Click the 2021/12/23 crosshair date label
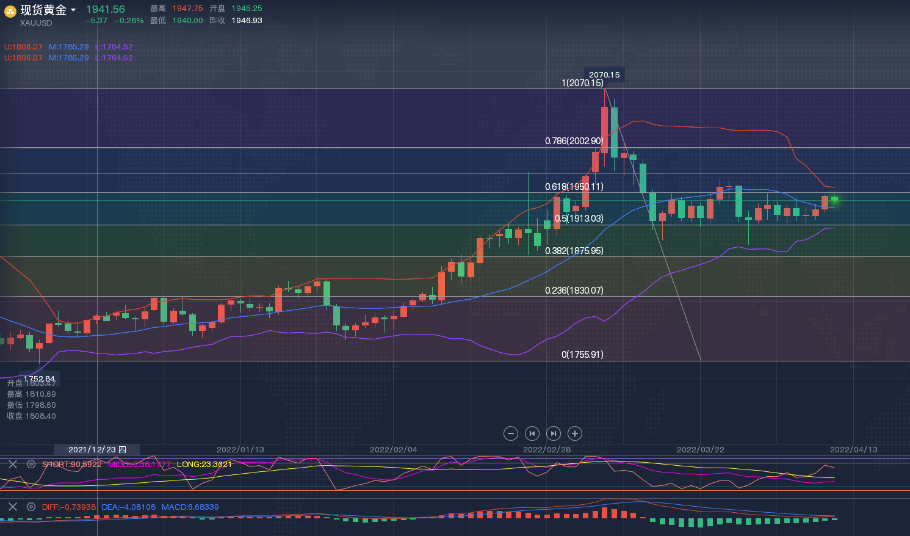This screenshot has height=536, width=910. tap(97, 449)
